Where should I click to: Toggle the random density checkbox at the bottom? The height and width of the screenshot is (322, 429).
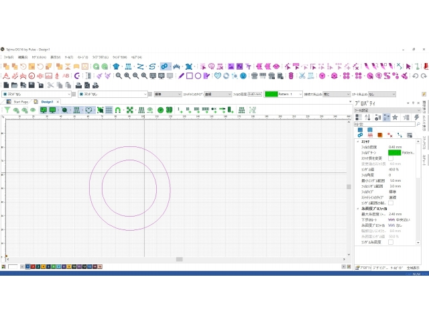click(x=391, y=242)
